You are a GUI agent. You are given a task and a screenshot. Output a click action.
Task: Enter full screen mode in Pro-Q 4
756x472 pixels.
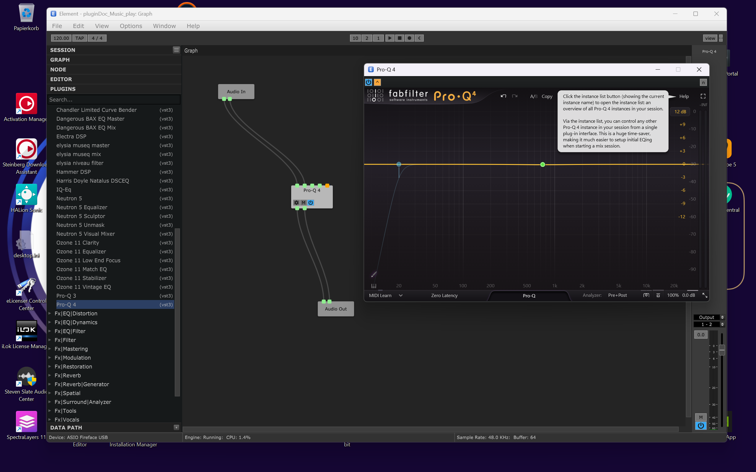(703, 96)
